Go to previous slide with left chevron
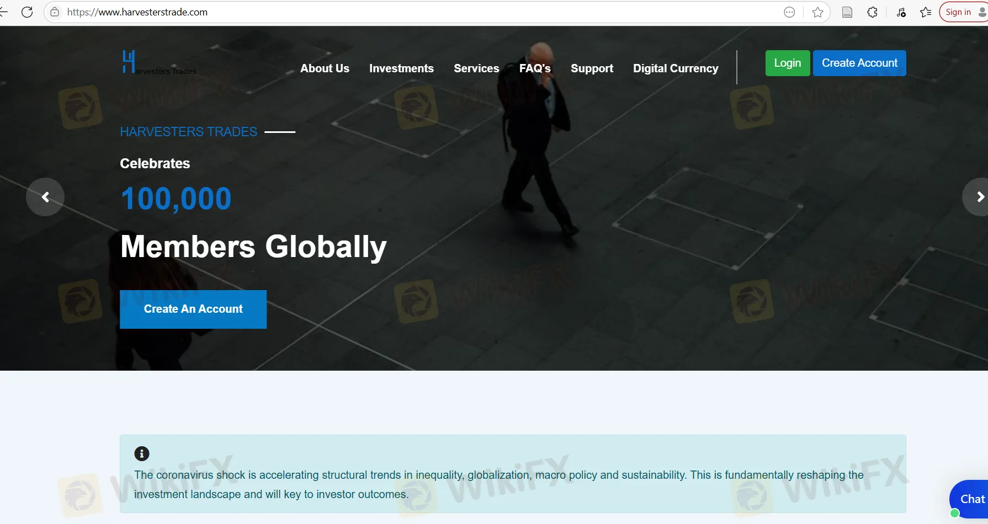The width and height of the screenshot is (988, 524). (45, 197)
